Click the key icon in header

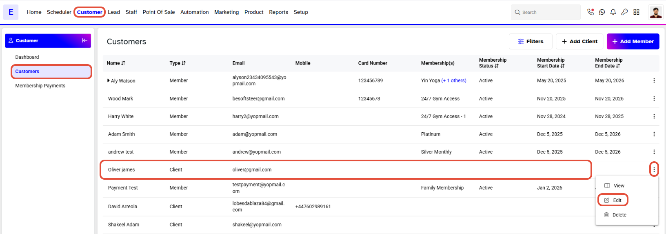click(624, 12)
